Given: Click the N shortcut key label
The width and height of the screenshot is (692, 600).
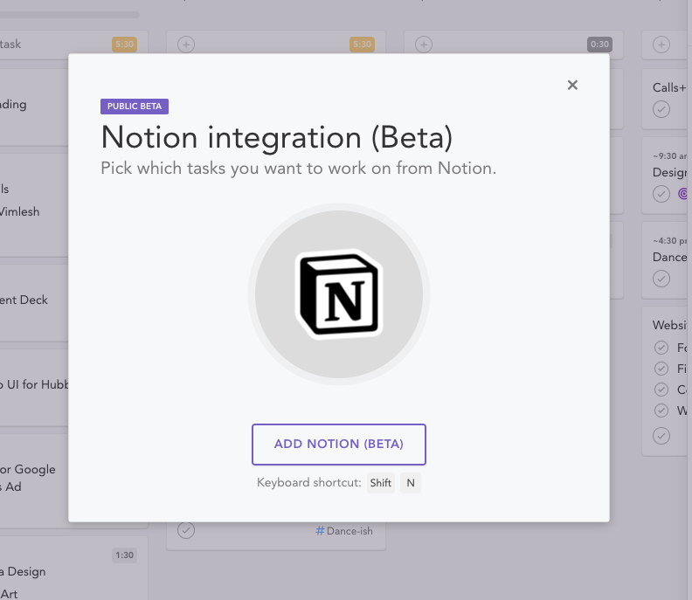Looking at the screenshot, I should (x=411, y=483).
